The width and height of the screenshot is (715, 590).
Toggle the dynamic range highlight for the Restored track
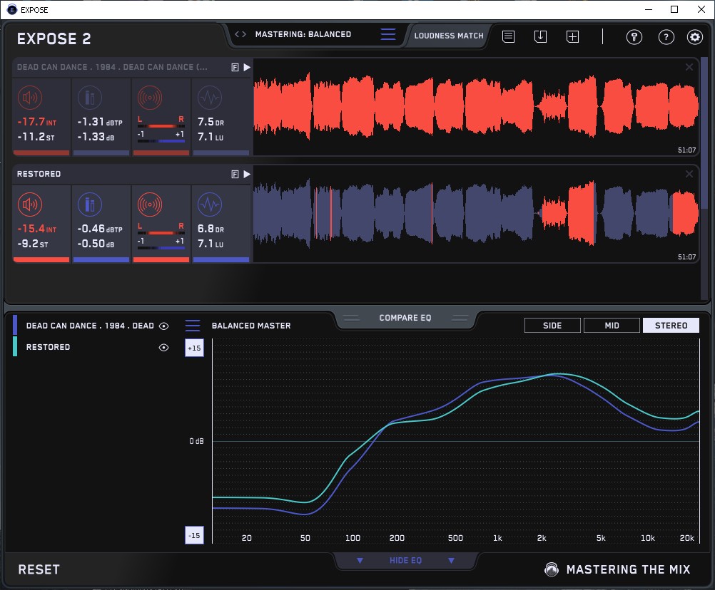(210, 205)
